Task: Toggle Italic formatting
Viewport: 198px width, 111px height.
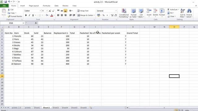Action: pos(29,15)
